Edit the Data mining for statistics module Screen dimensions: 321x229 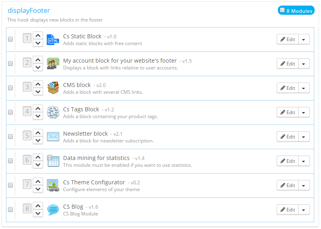click(287, 161)
